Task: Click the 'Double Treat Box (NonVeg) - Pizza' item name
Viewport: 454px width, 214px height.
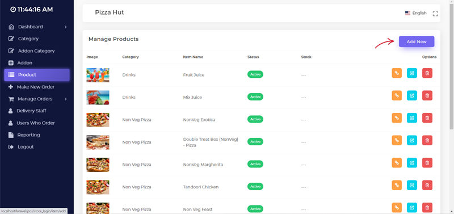Action: pyautogui.click(x=211, y=142)
